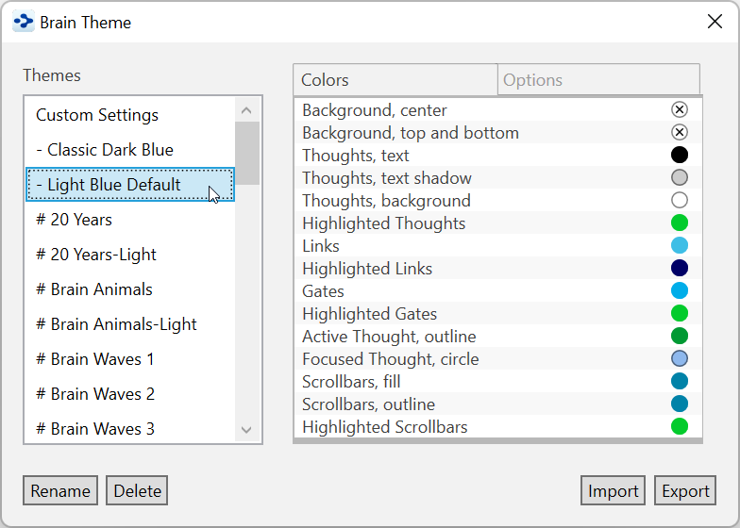Viewport: 740px width, 528px height.
Task: Open the Thoughts, text black color swatch
Action: pos(679,156)
